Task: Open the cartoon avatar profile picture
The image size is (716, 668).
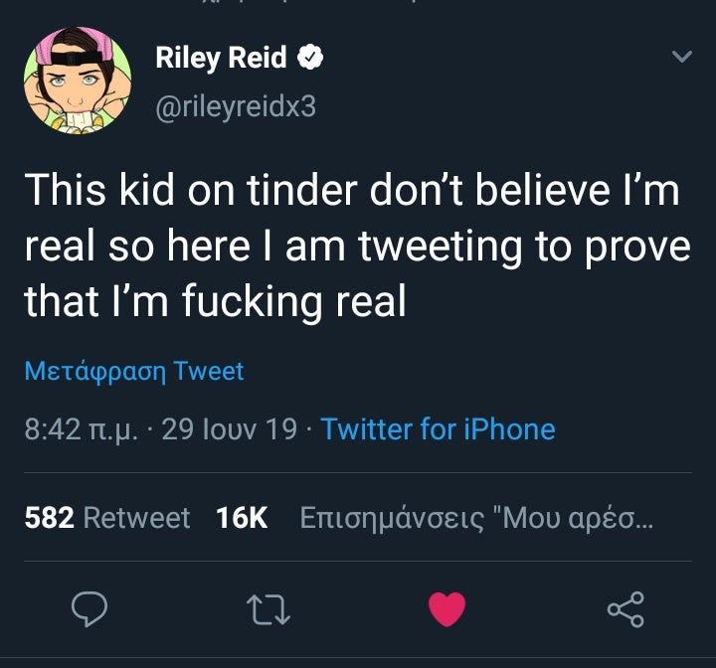Action: tap(78, 81)
